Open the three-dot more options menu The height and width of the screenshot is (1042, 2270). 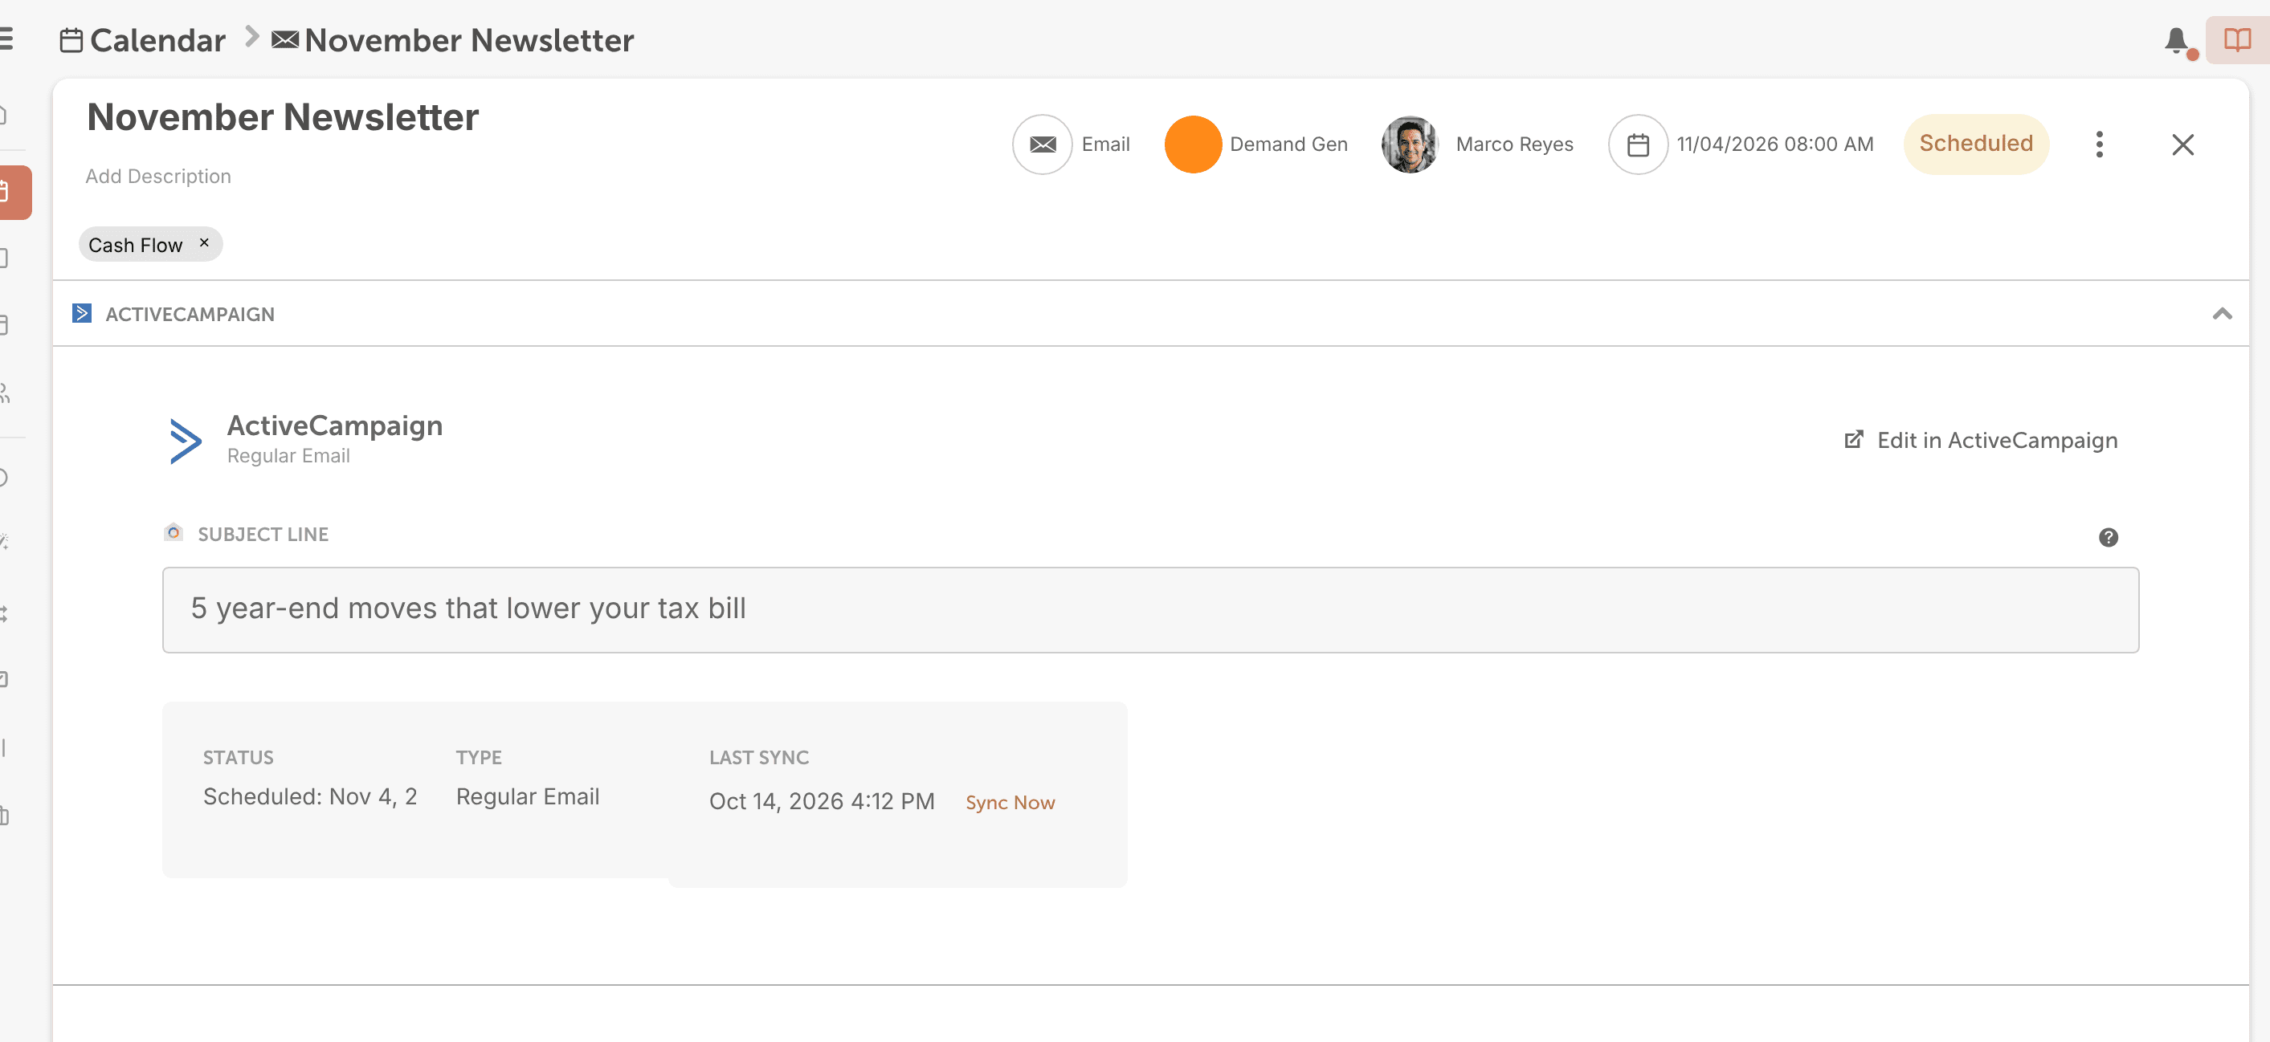[x=2099, y=144]
